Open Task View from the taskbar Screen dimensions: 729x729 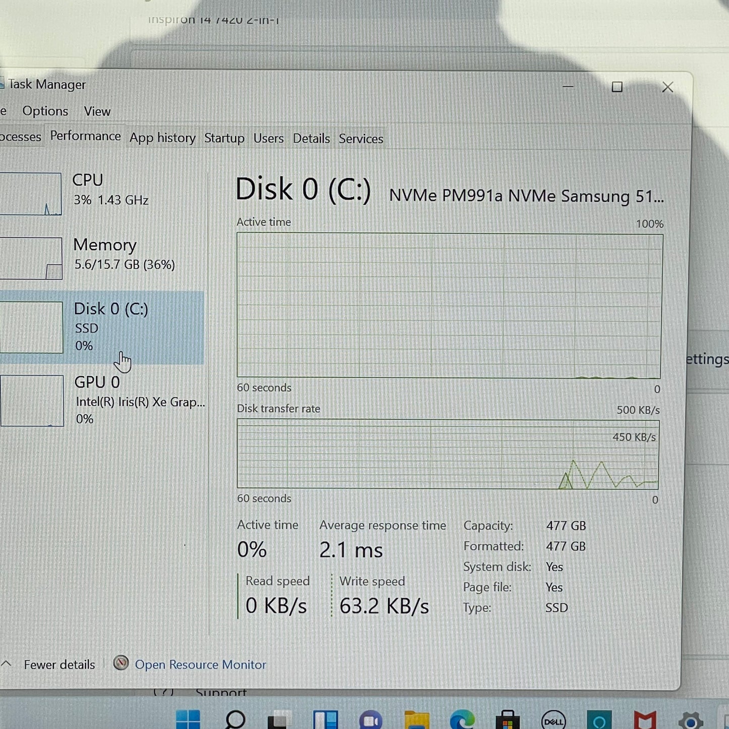(x=279, y=720)
